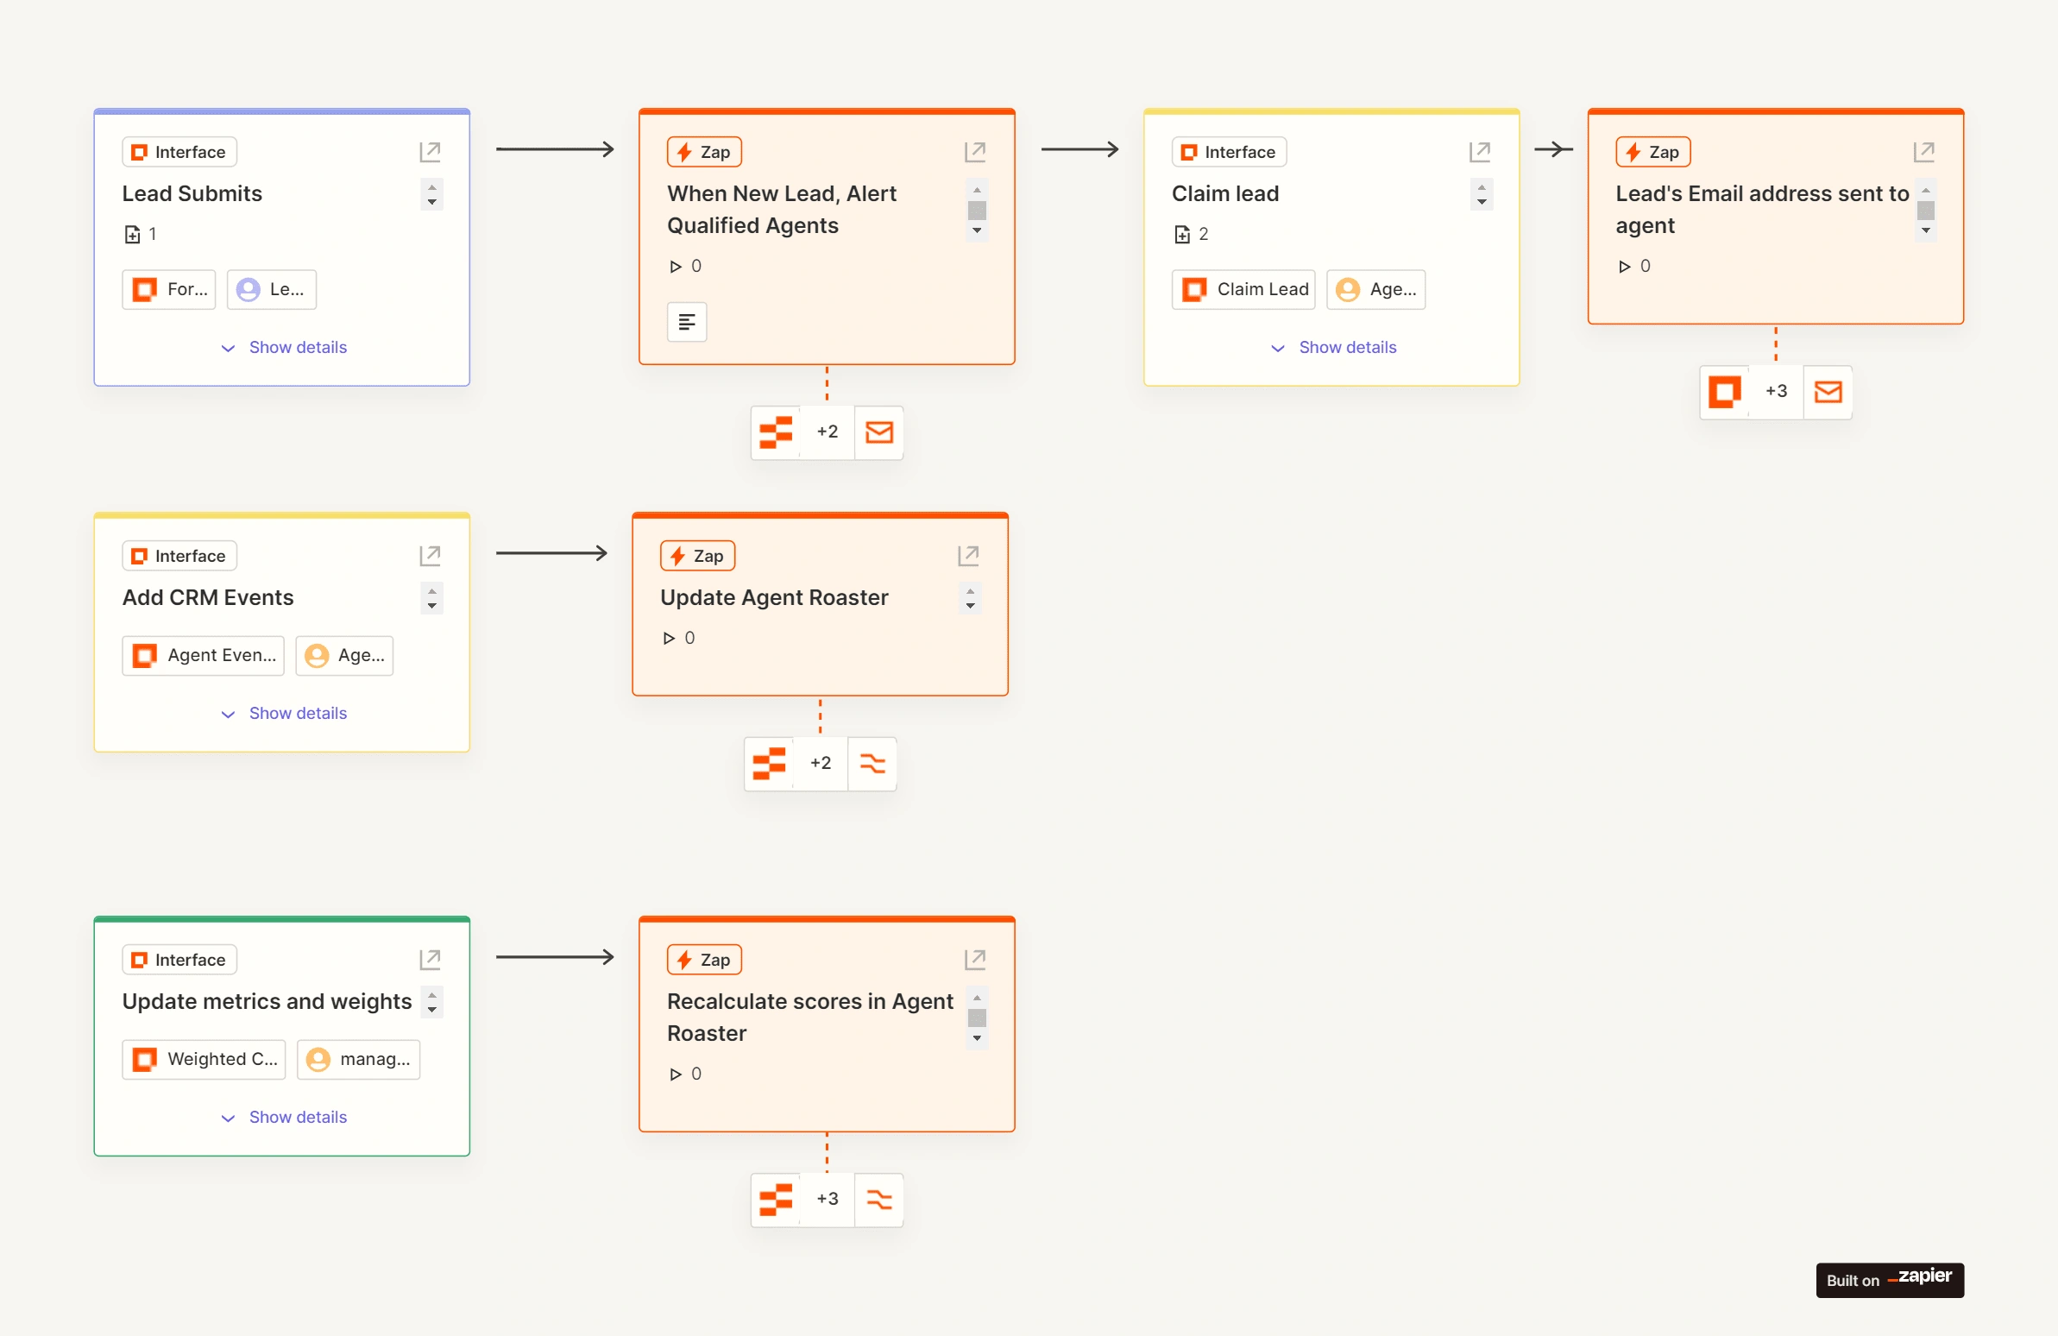2058x1336 pixels.
Task: Open Lead Submits interface in new window
Action: [430, 152]
